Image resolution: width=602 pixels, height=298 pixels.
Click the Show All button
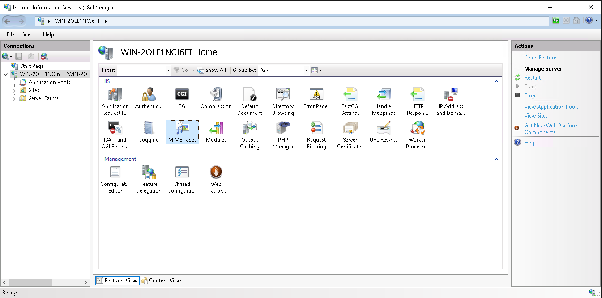(212, 70)
